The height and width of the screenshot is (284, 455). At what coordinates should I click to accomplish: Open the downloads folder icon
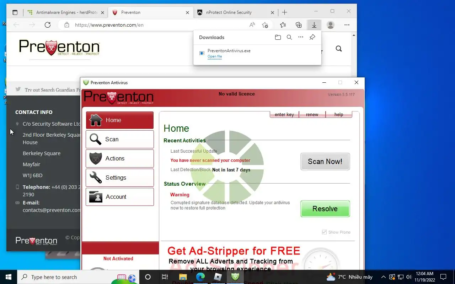[x=278, y=37]
